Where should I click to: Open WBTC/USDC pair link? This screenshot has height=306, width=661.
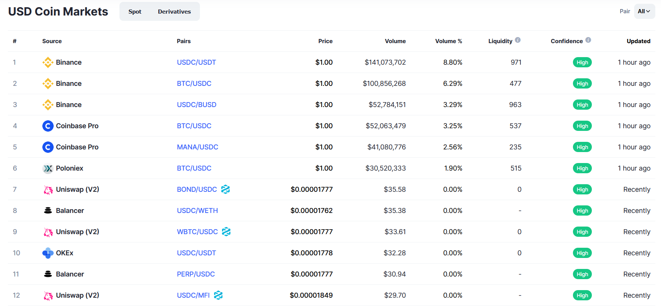point(197,232)
